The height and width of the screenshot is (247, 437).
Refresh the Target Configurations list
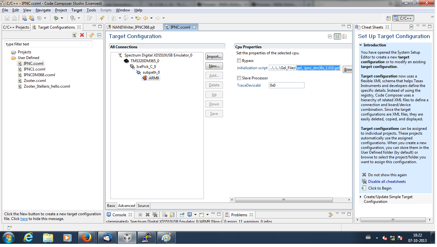pos(92,35)
